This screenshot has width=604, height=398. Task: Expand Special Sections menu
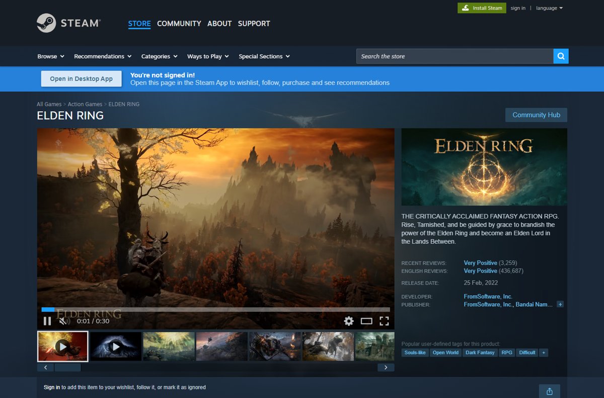(264, 56)
